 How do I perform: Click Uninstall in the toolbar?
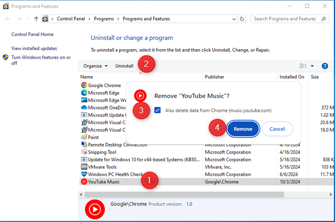(125, 66)
